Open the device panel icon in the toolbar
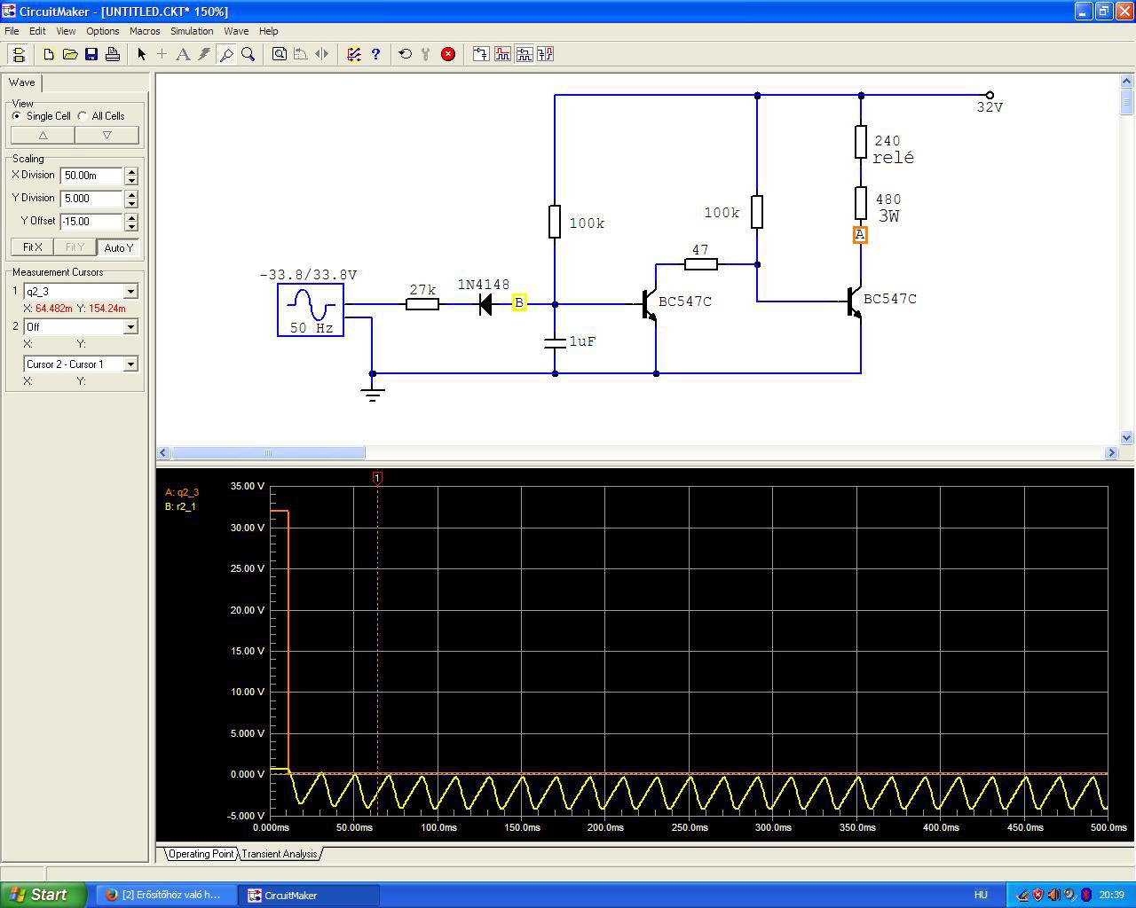This screenshot has height=908, width=1136. pyautogui.click(x=18, y=54)
